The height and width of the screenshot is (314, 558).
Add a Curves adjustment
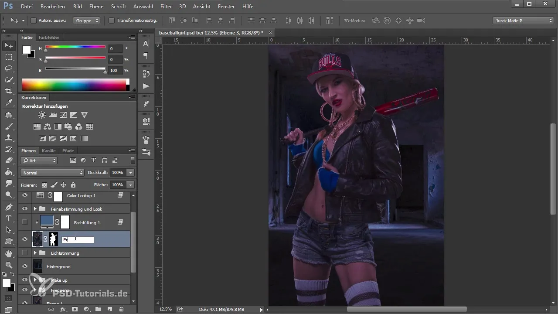[x=63, y=115]
